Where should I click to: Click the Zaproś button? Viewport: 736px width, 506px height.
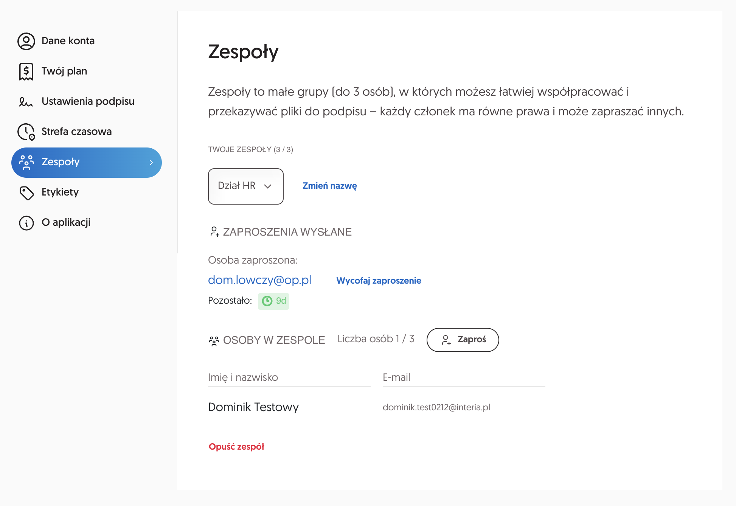463,340
